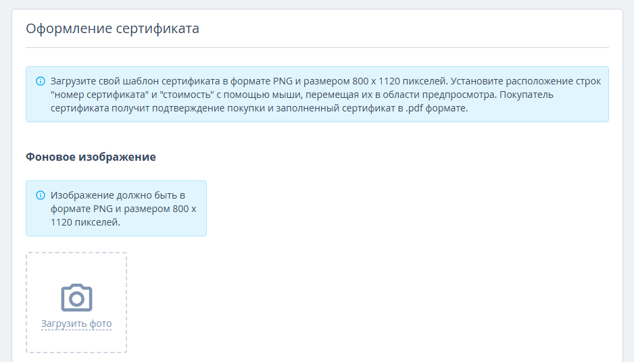Click the info icon in the top blue notice
This screenshot has height=362, width=634.
pyautogui.click(x=41, y=81)
